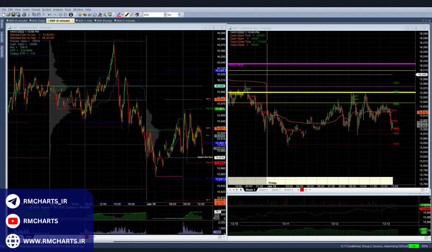Click the Copy icon in the toolbar
This screenshot has height=252, width=432.
tap(34, 15)
